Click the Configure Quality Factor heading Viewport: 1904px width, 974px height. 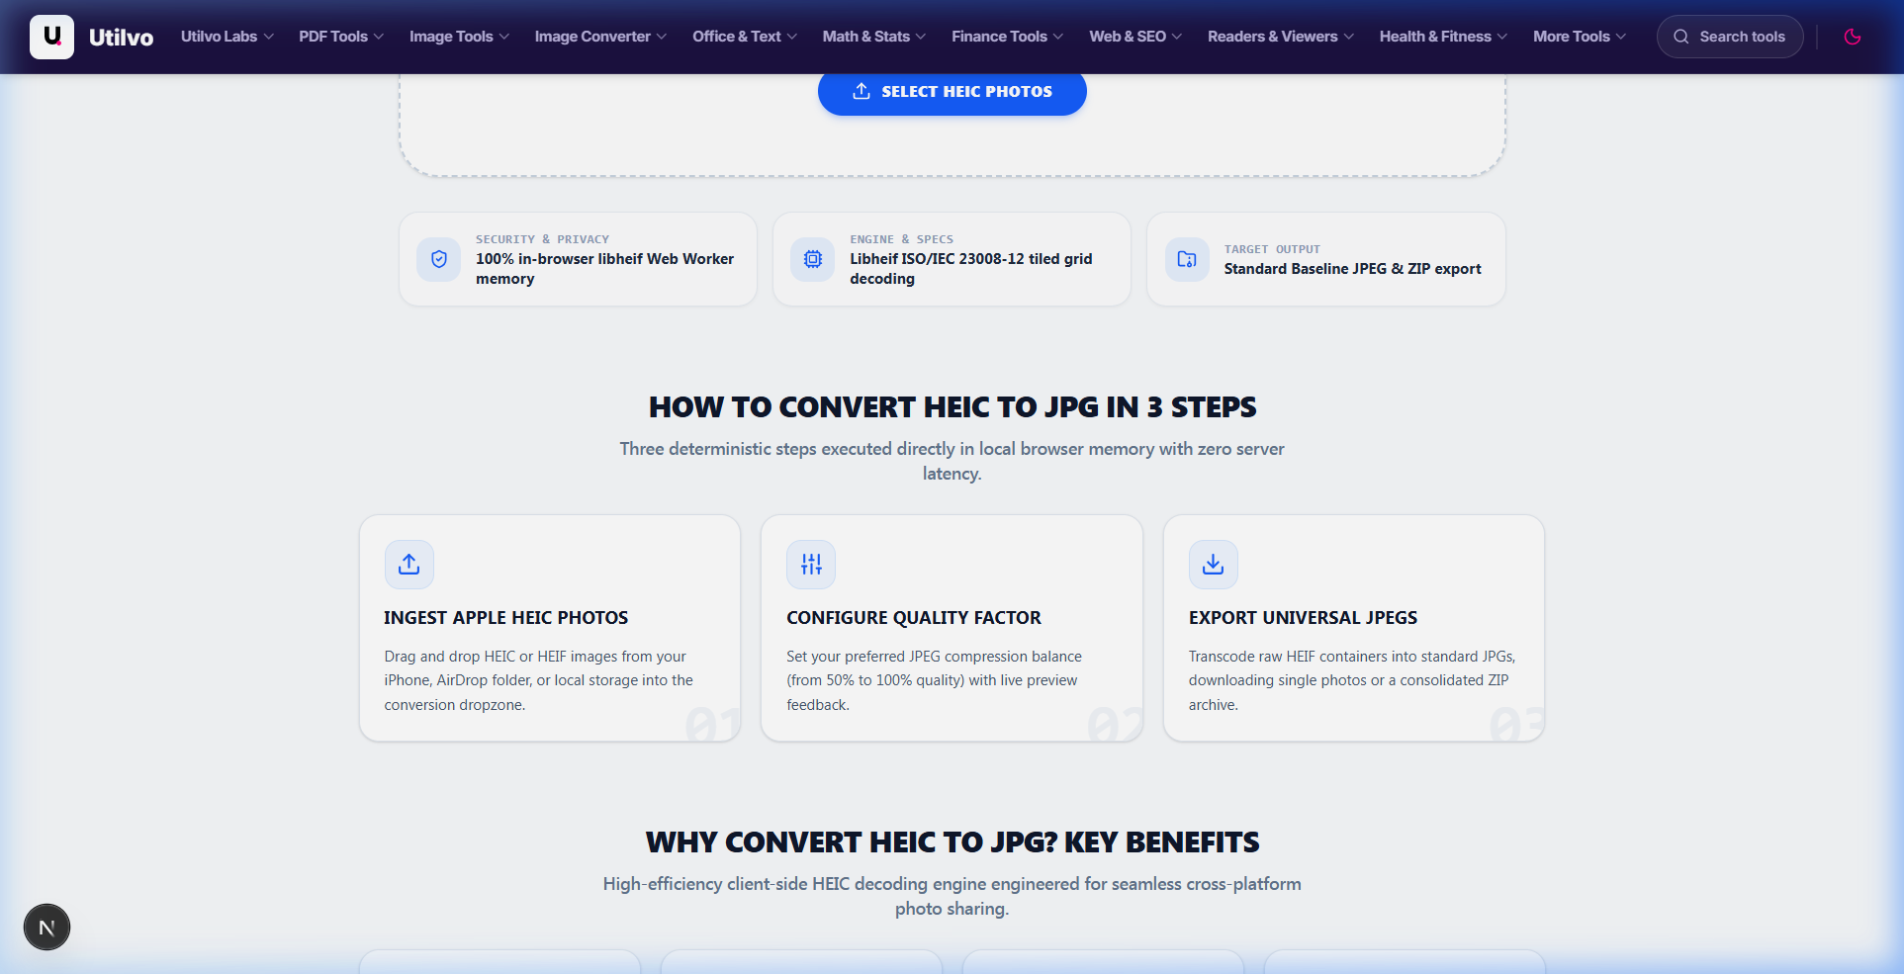[x=914, y=618]
